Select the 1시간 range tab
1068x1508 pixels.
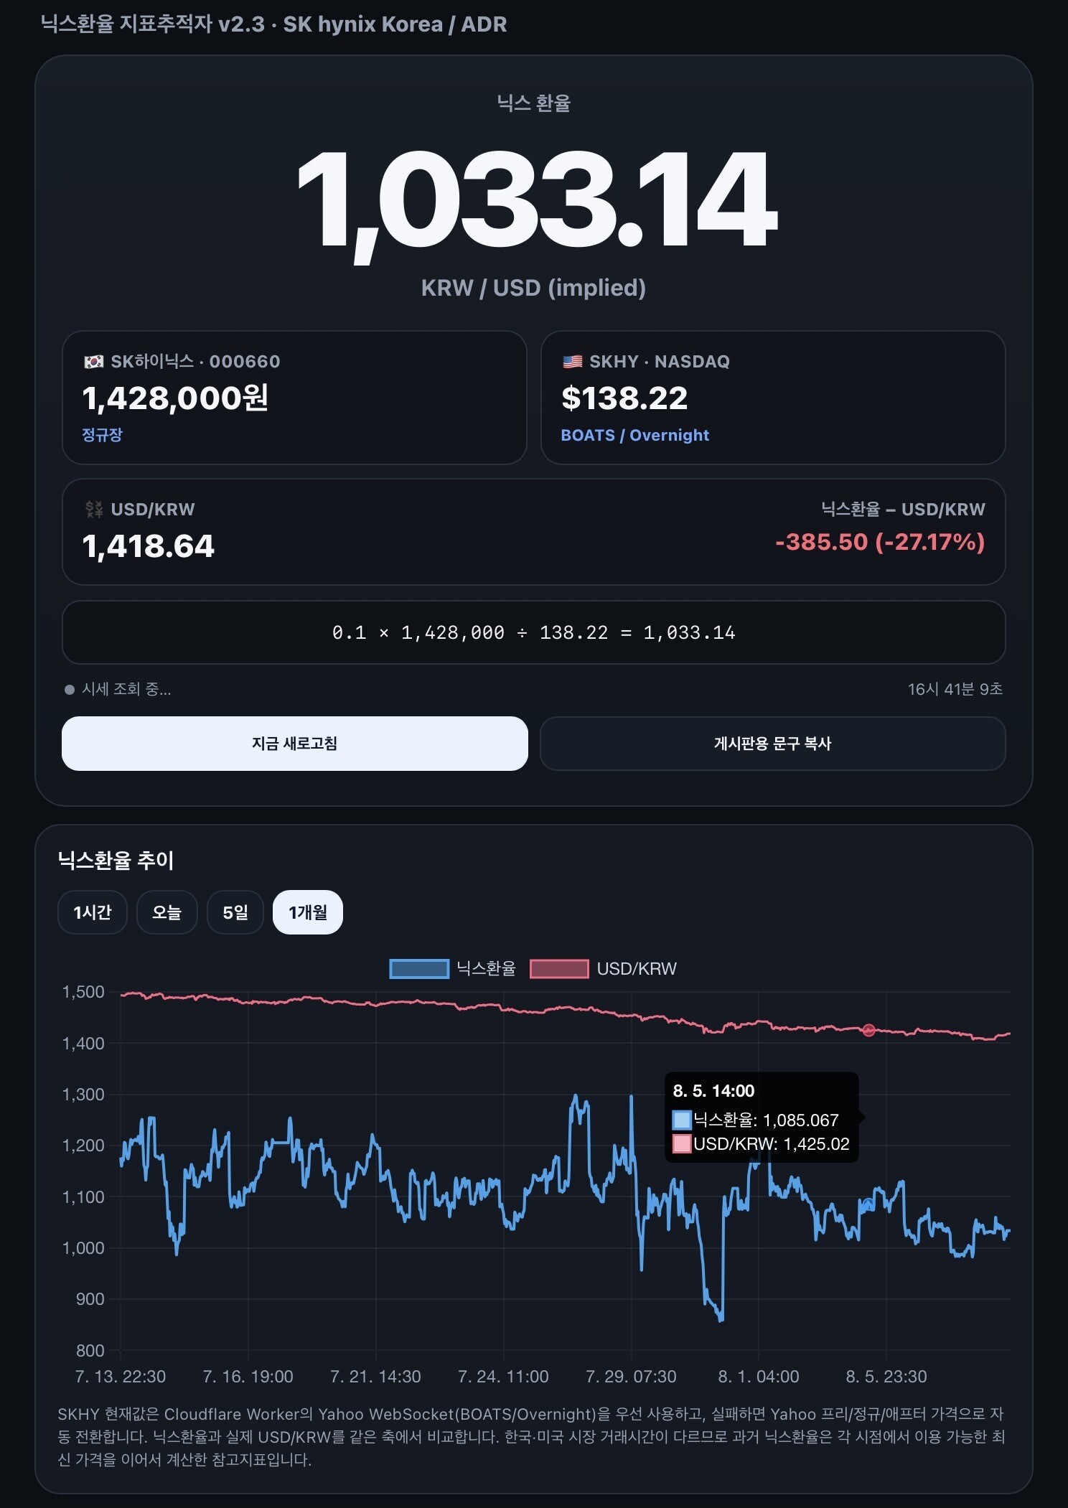tap(93, 912)
